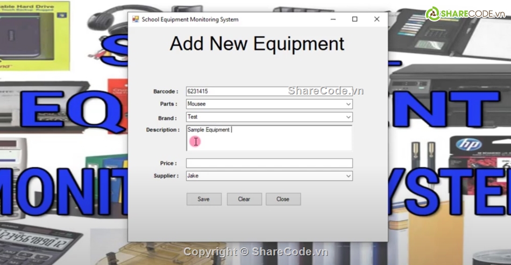Click the Copyright ShareCode.vn text at bottom
Image resolution: width=511 pixels, height=265 pixels.
point(256,252)
